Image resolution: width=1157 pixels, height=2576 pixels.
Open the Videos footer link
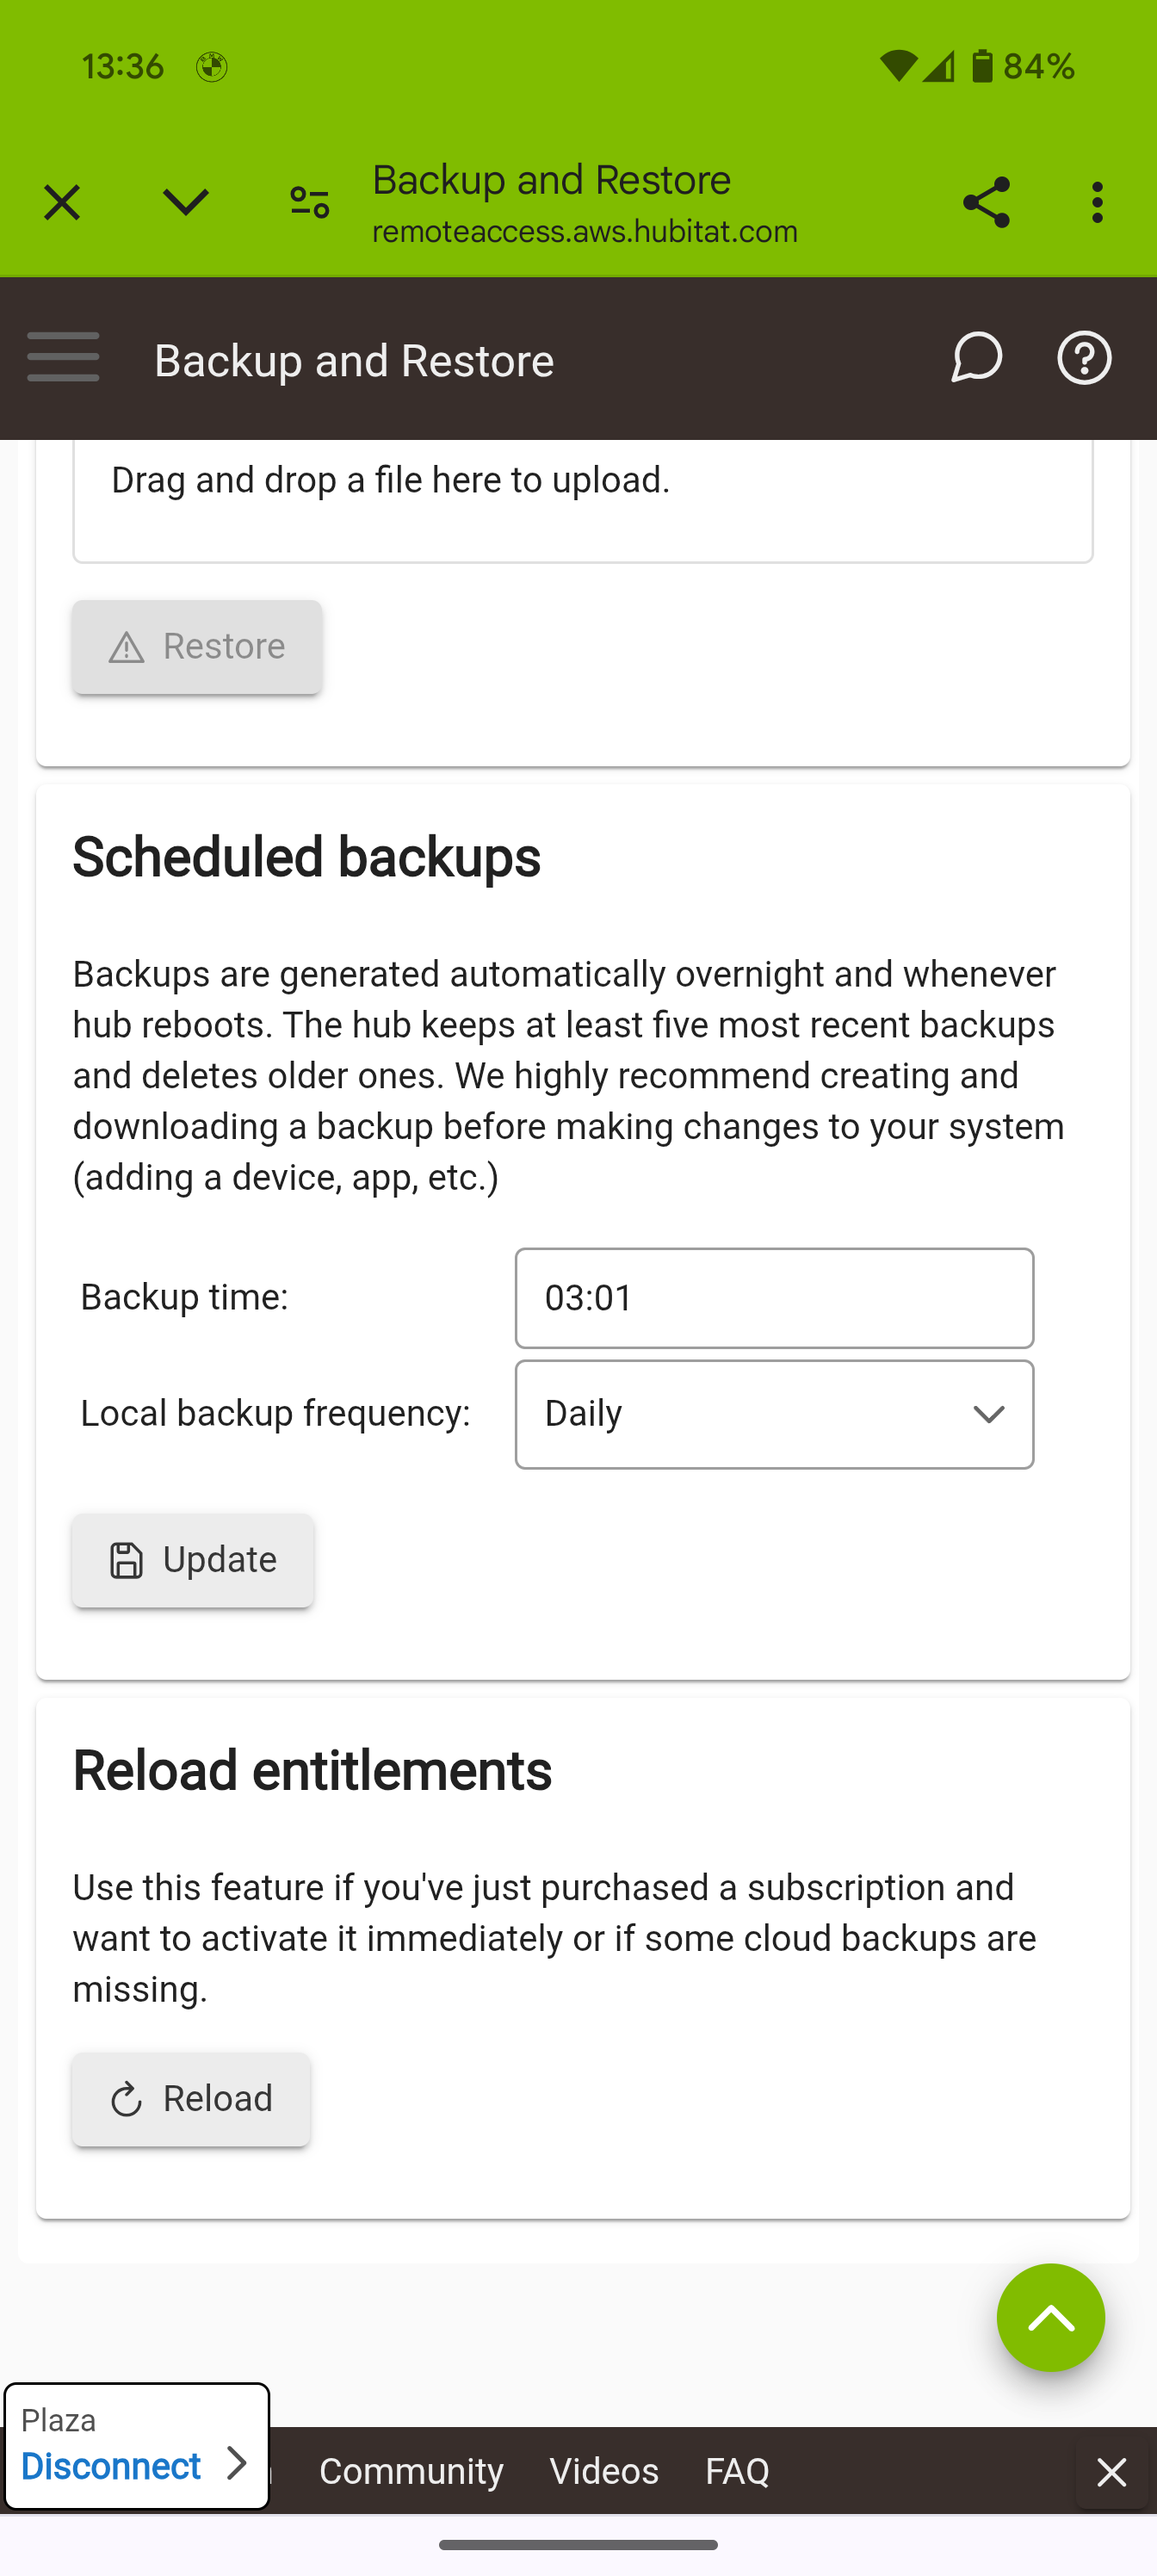tap(604, 2471)
